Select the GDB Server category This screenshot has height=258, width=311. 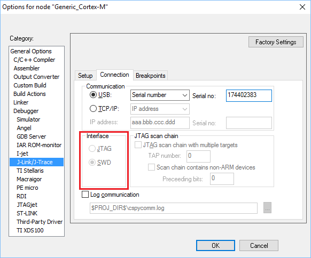pos(32,136)
